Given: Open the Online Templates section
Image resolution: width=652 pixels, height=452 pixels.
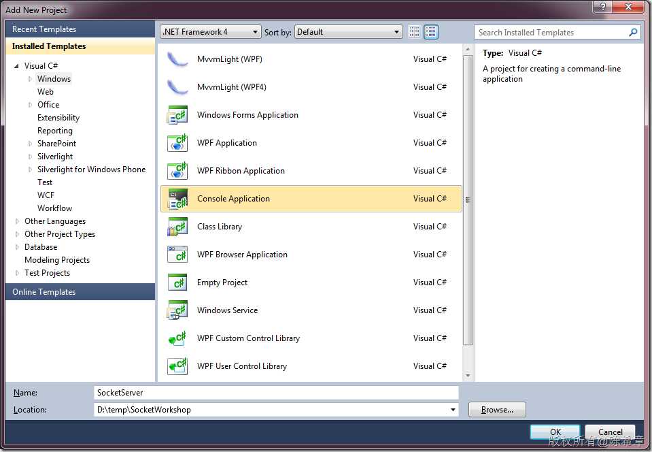Looking at the screenshot, I should click(x=80, y=292).
